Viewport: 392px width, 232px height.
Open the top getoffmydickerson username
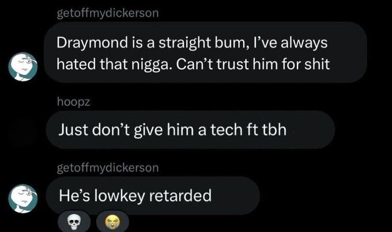[x=108, y=13]
